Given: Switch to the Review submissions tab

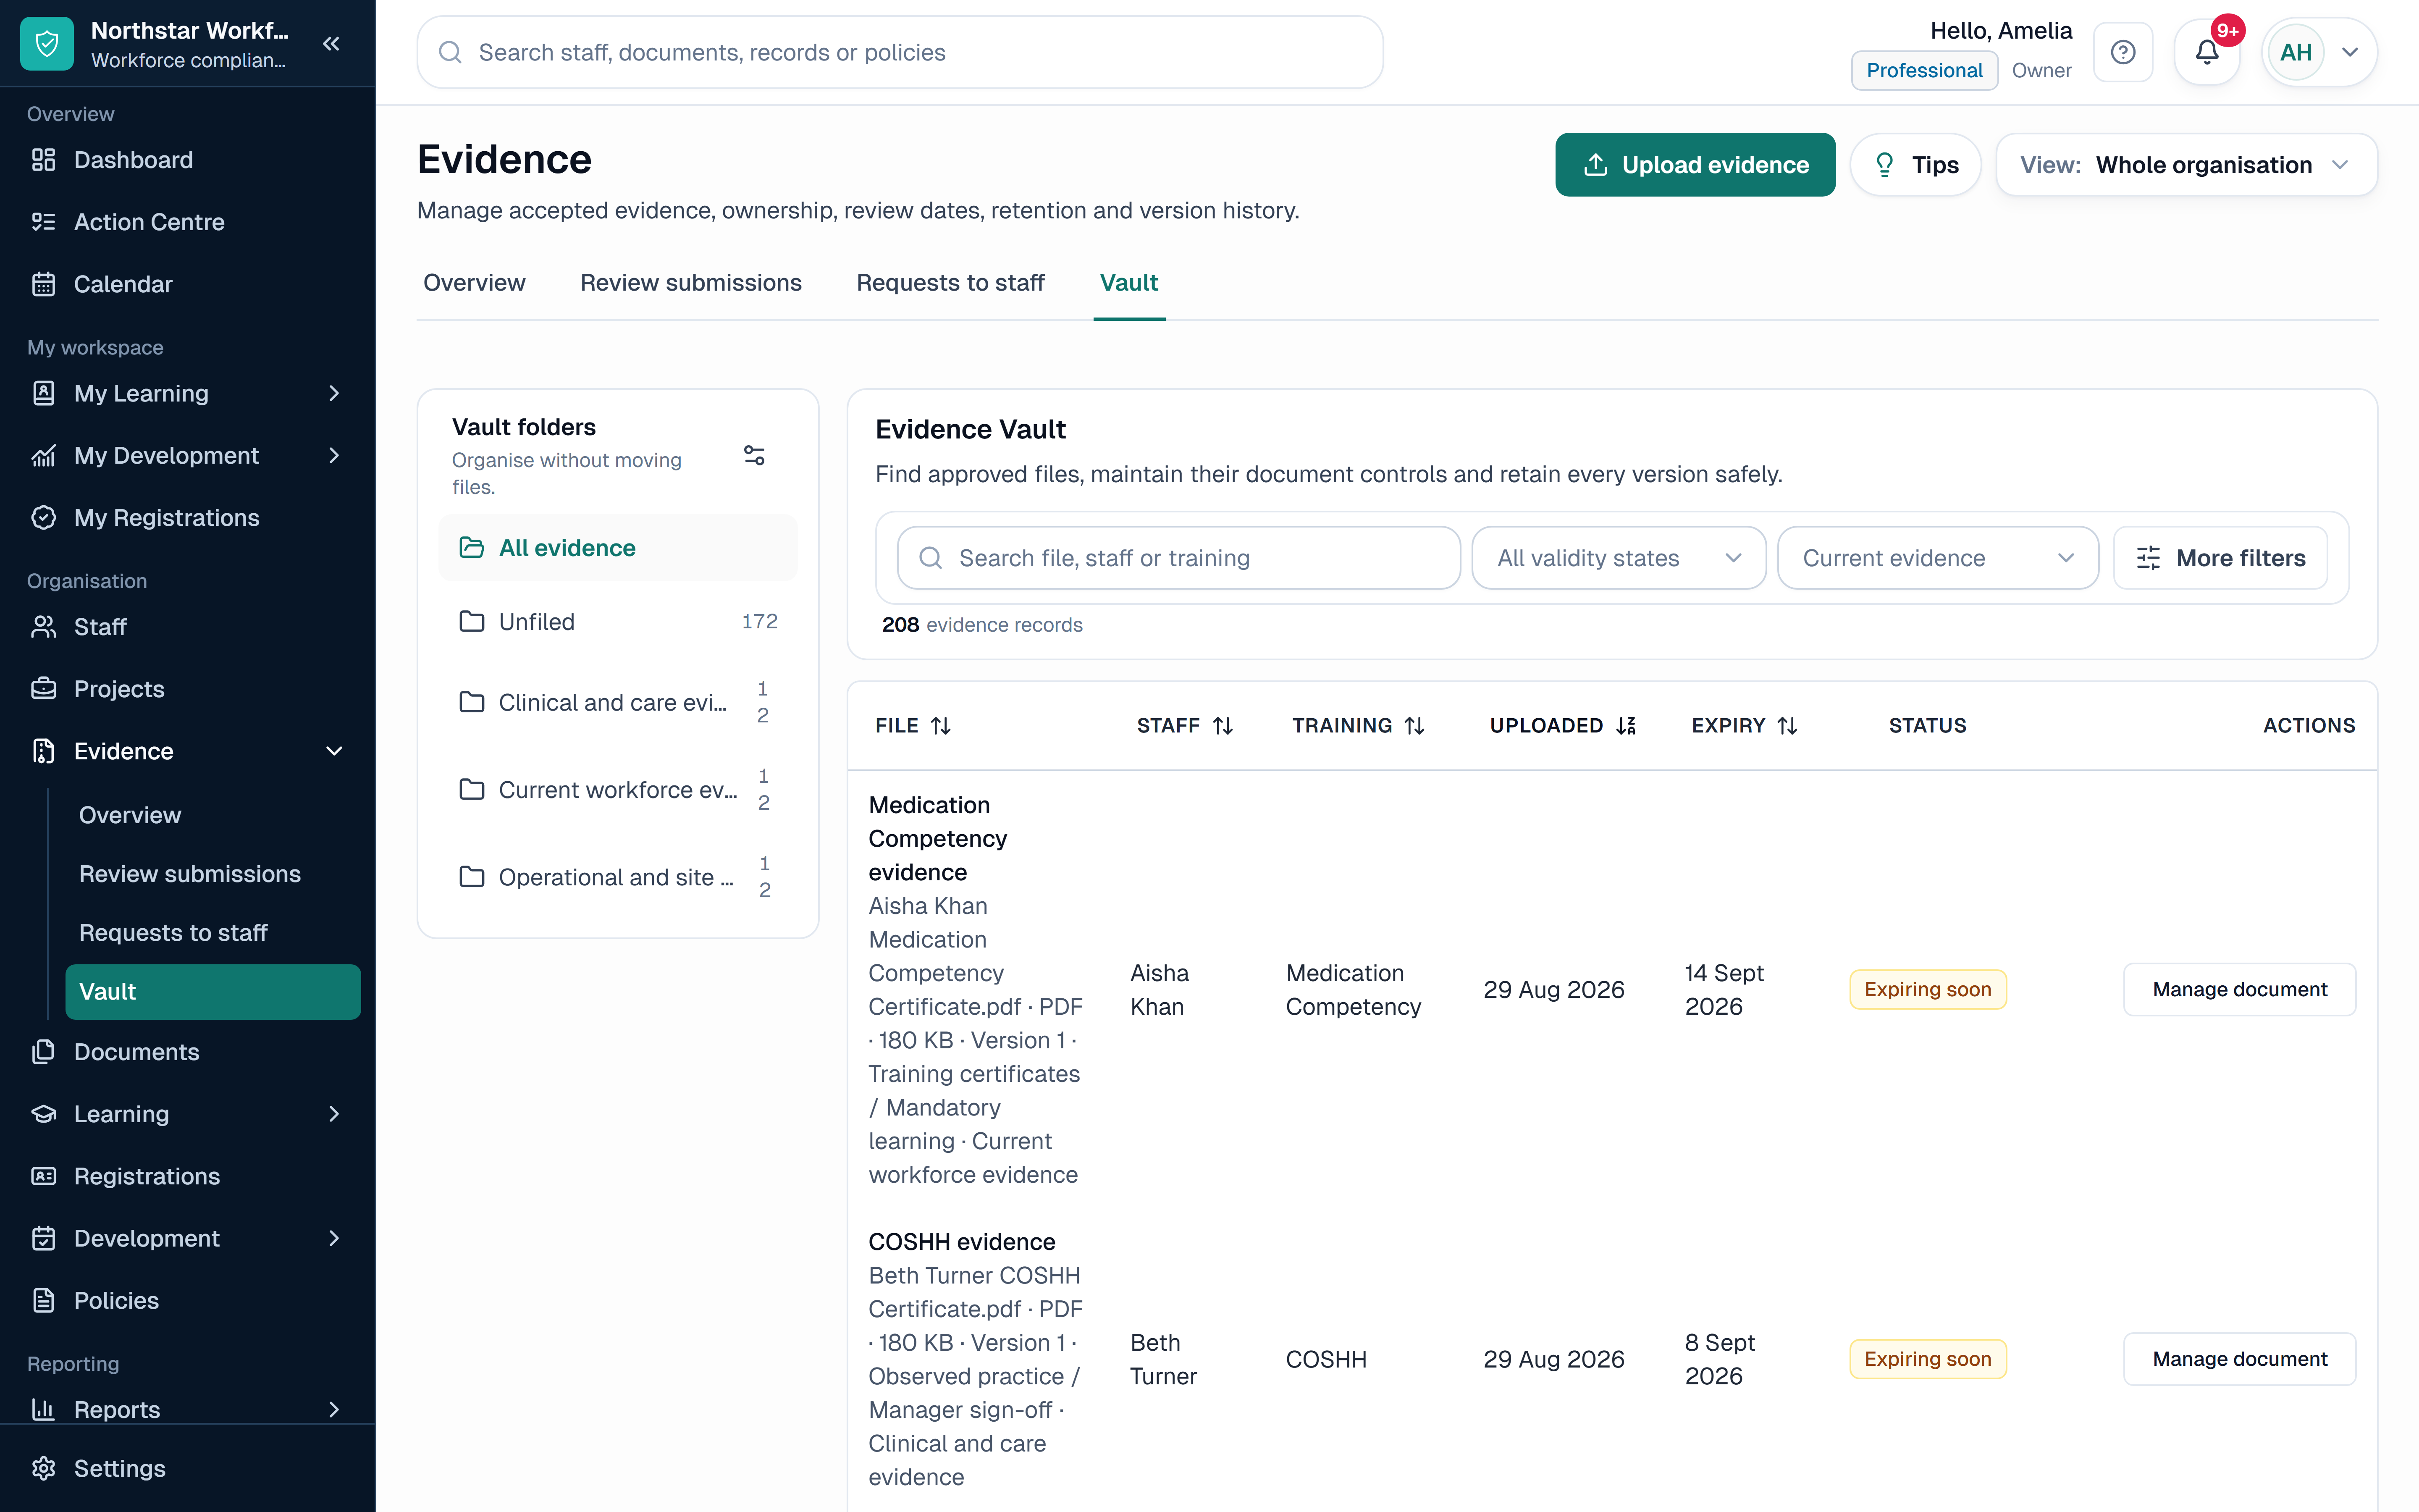Looking at the screenshot, I should tap(691, 283).
